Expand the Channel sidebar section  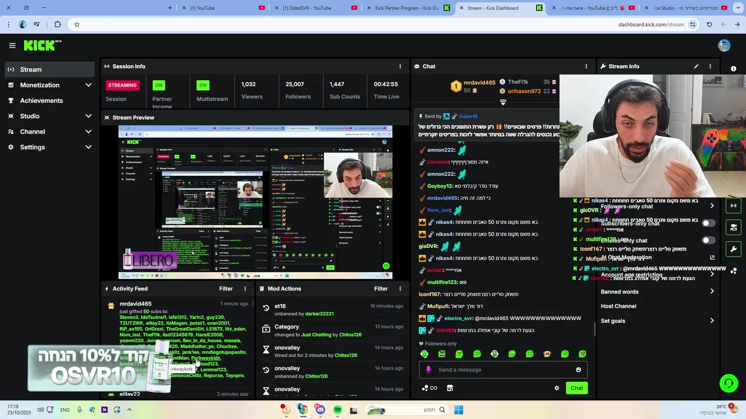tap(89, 132)
